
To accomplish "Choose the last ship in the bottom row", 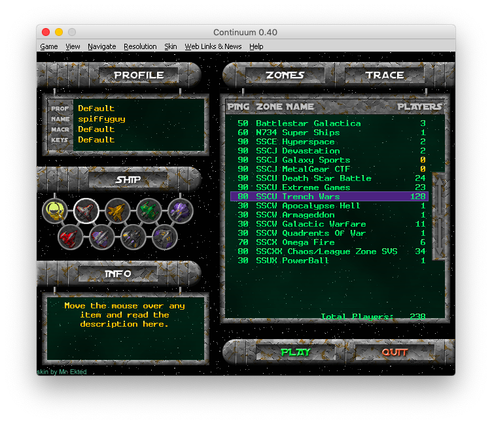I will point(165,236).
